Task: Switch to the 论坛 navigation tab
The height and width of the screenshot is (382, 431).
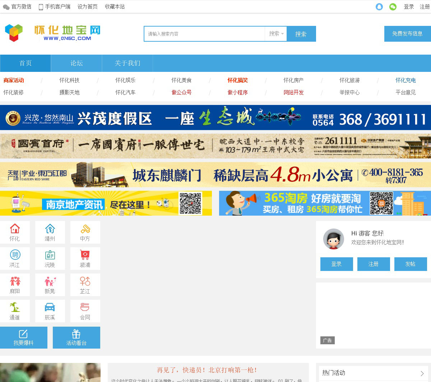Action: coord(77,63)
